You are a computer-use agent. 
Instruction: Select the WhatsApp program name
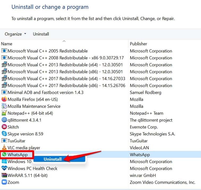18,155
